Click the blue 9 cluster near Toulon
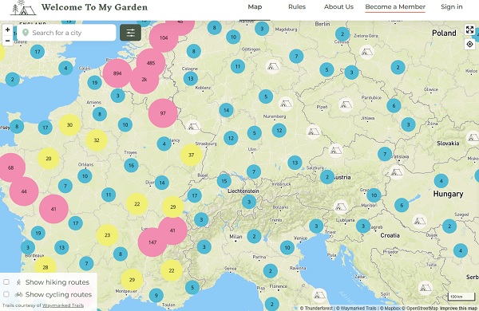The height and width of the screenshot is (311, 479). click(x=156, y=295)
